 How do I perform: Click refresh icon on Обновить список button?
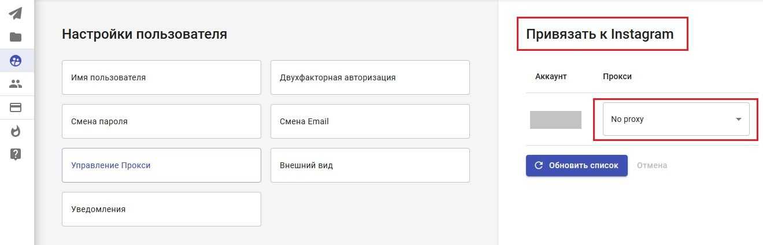click(539, 165)
